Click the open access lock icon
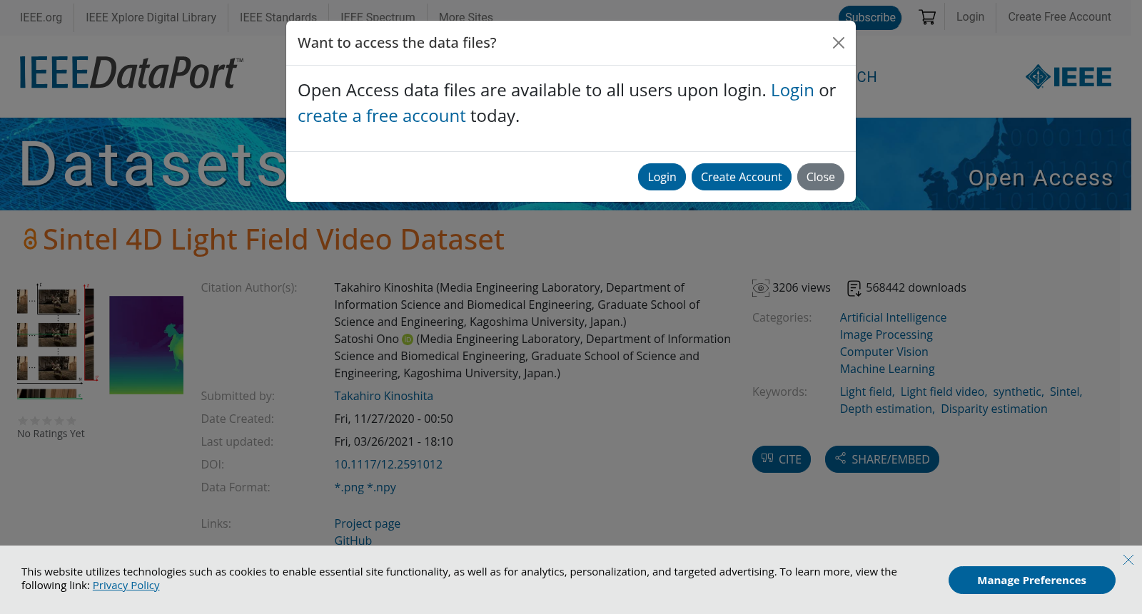 [30, 240]
